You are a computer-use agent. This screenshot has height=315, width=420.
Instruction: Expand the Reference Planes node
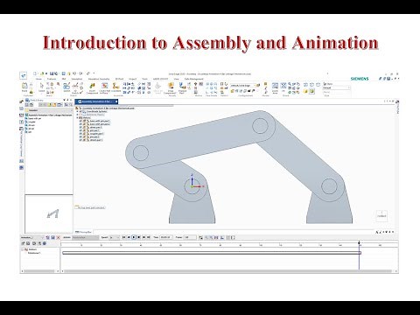point(78,115)
